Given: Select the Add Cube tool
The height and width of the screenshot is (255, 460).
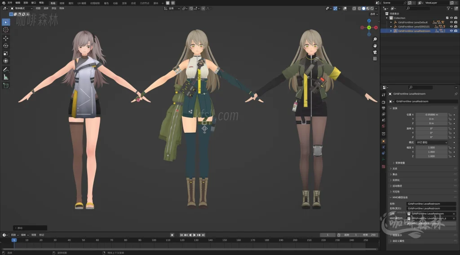Looking at the screenshot, I should (5, 85).
